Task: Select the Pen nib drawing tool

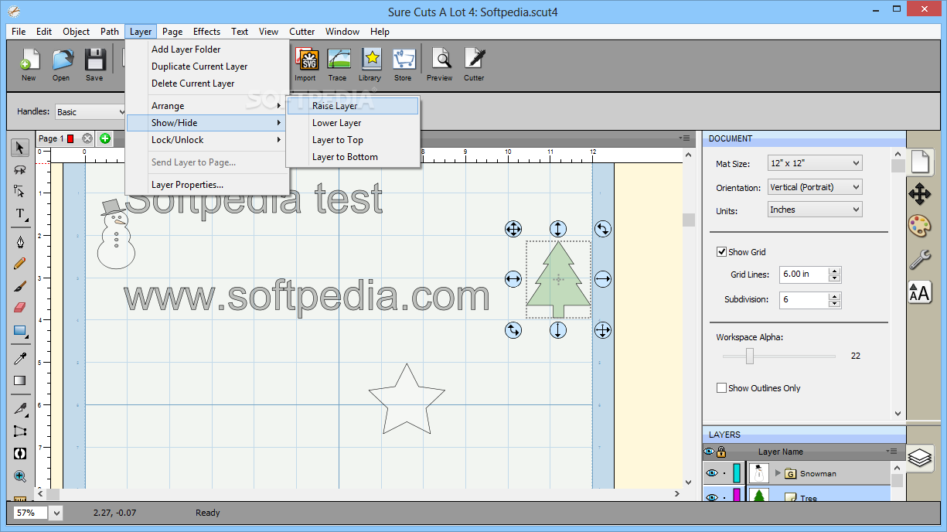Action: 20,241
